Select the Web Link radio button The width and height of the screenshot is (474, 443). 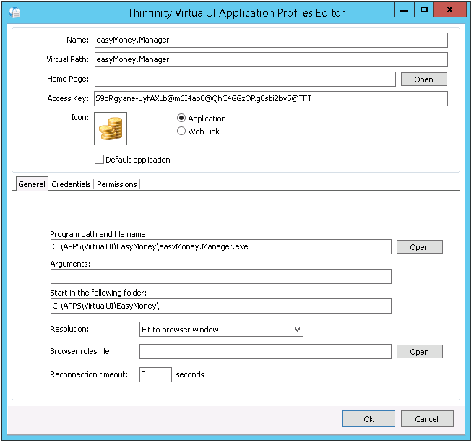coord(181,132)
